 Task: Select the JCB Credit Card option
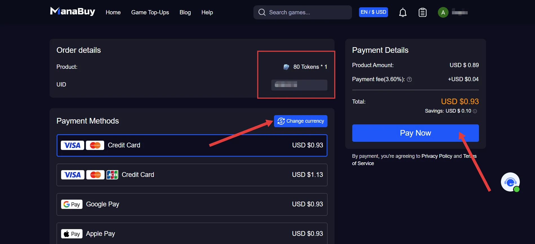(192, 175)
